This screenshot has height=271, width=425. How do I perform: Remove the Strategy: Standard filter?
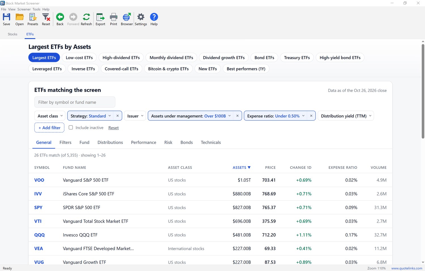click(x=118, y=116)
